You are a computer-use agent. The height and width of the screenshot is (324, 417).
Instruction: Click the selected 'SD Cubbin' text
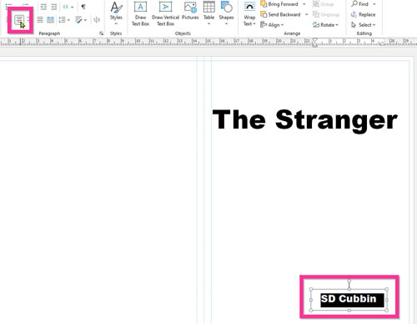click(x=349, y=299)
